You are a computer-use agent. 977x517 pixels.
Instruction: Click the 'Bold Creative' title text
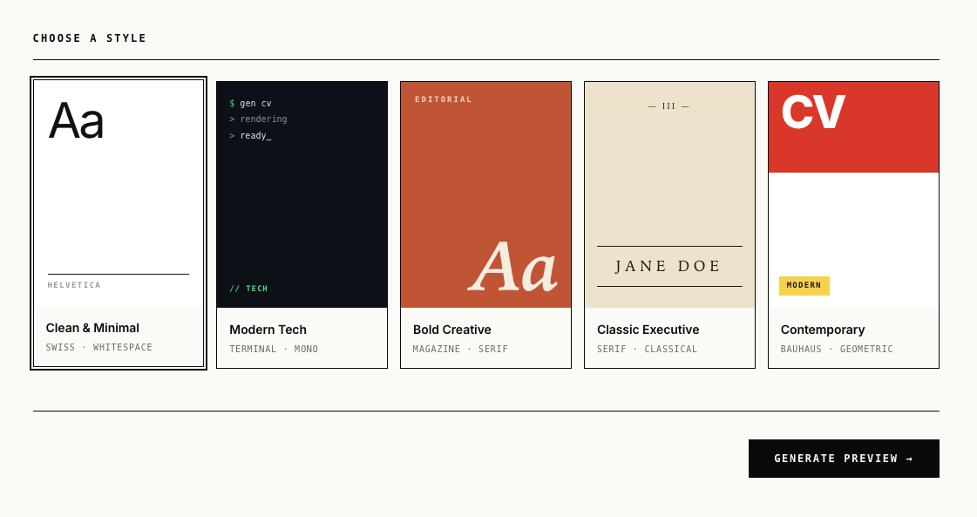click(451, 330)
